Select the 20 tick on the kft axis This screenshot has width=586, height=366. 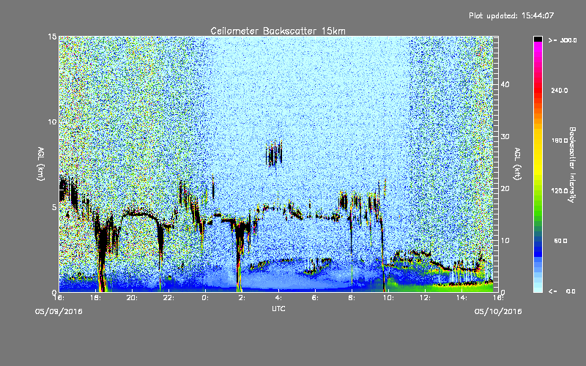pos(505,188)
